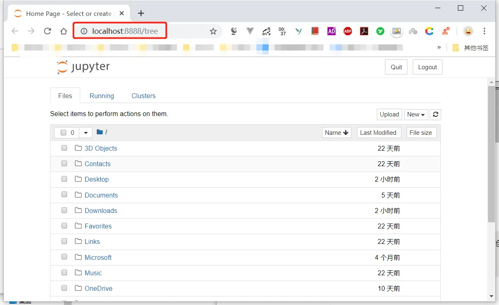Click the Jupyter logo

83,66
